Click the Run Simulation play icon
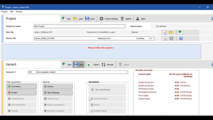Image resolution: width=213 pixels, height=120 pixels. [92, 90]
